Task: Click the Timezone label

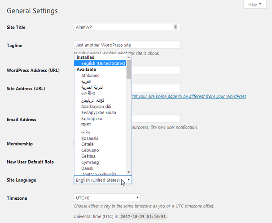Action: 17,198
